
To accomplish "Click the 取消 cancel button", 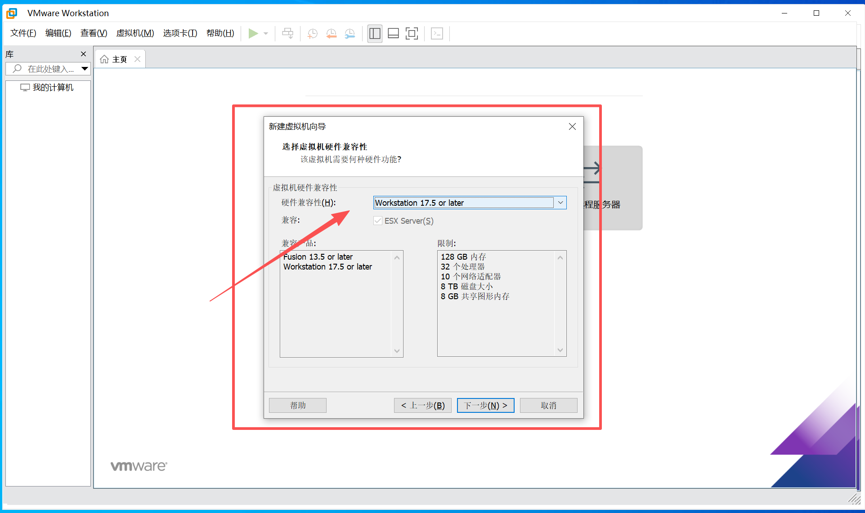I will [548, 405].
